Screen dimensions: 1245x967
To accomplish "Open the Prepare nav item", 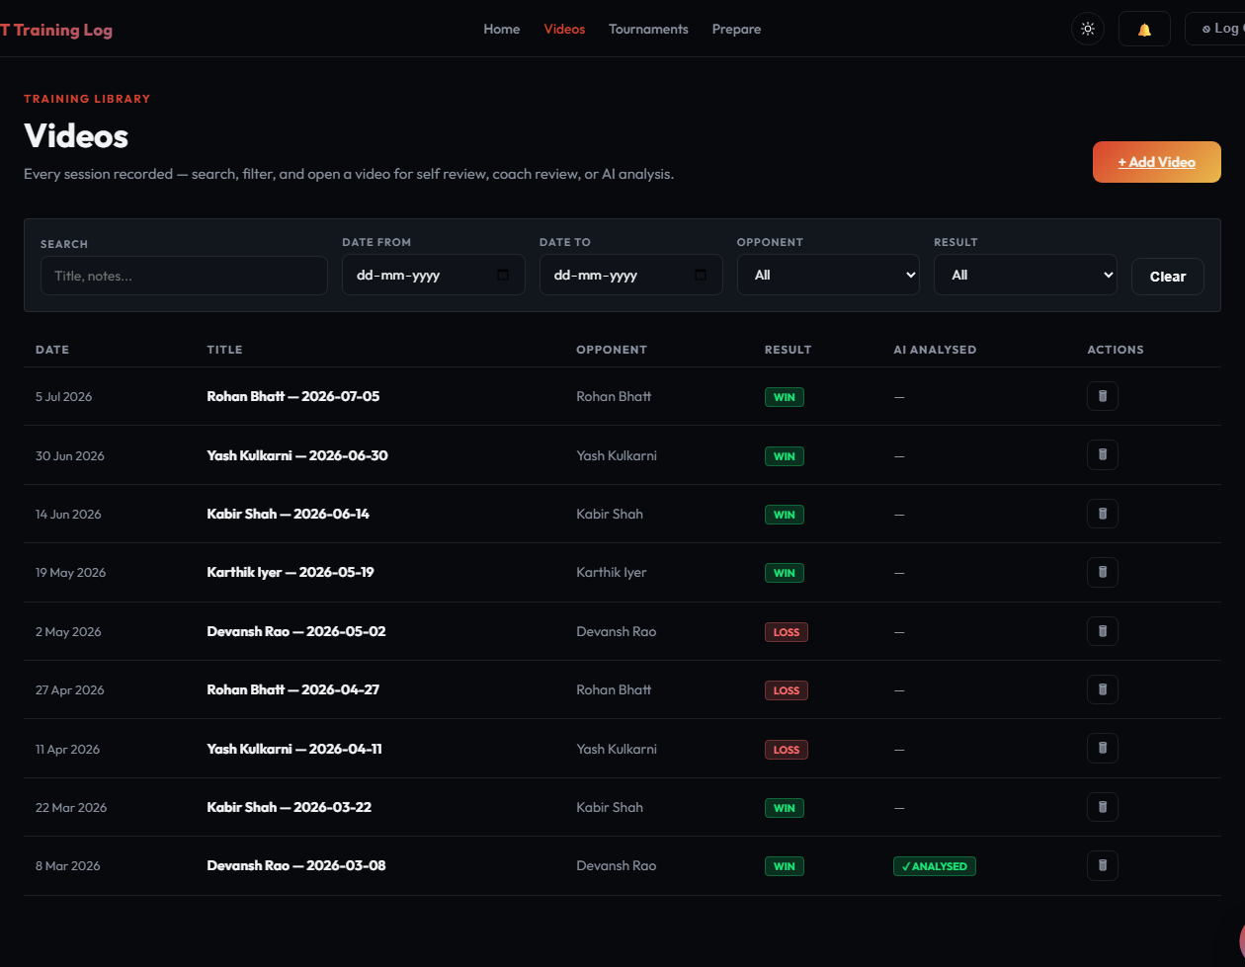I will 736,29.
